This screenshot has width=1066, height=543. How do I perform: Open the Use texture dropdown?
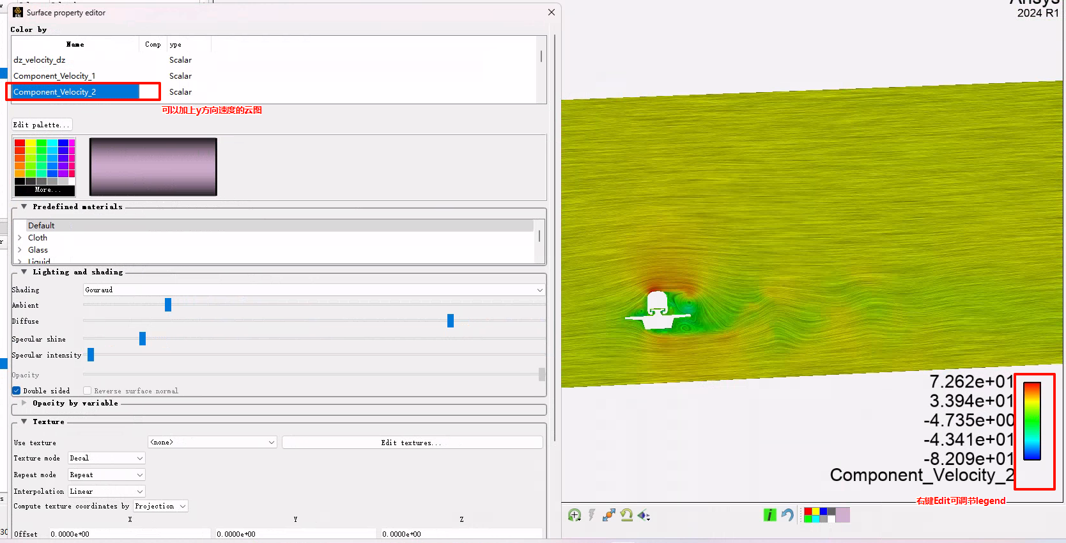[x=212, y=442]
